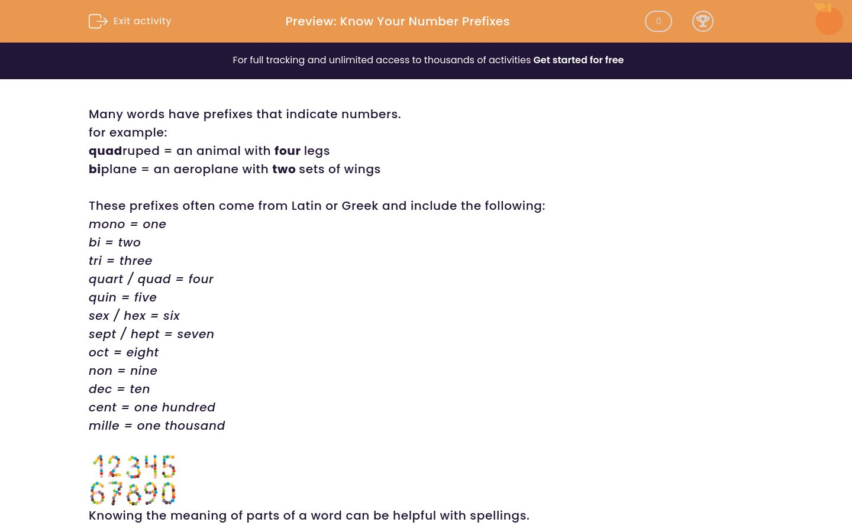Click the colorful numbers 1234567890 image
This screenshot has width=852, height=532.
133,479
